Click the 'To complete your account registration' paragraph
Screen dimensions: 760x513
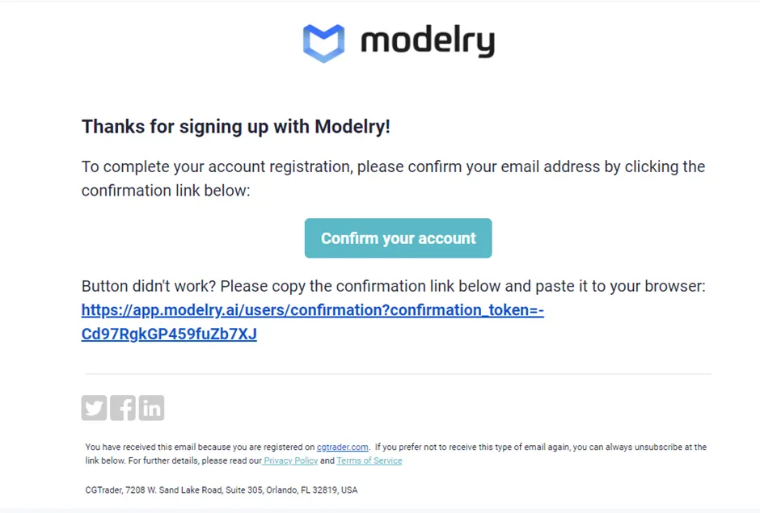[393, 167]
